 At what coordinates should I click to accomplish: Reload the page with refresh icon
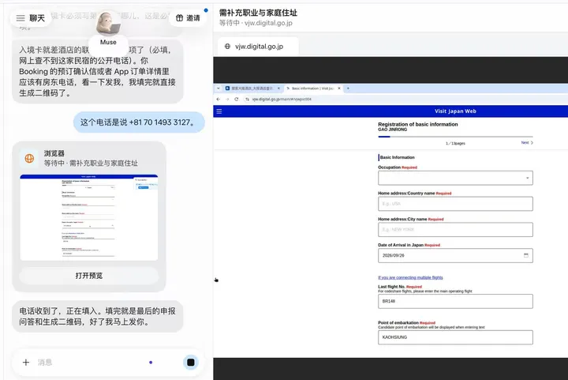pos(236,99)
